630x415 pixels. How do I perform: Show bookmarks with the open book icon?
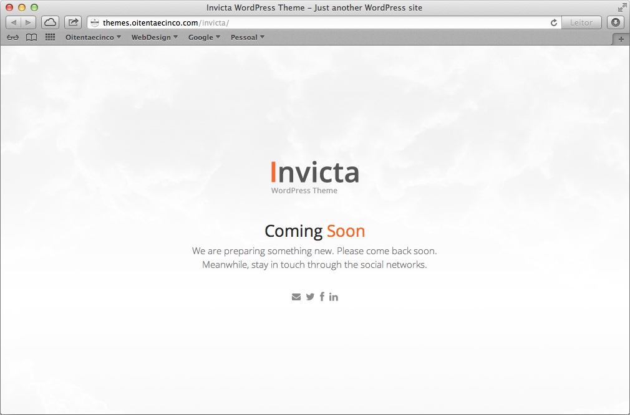31,37
